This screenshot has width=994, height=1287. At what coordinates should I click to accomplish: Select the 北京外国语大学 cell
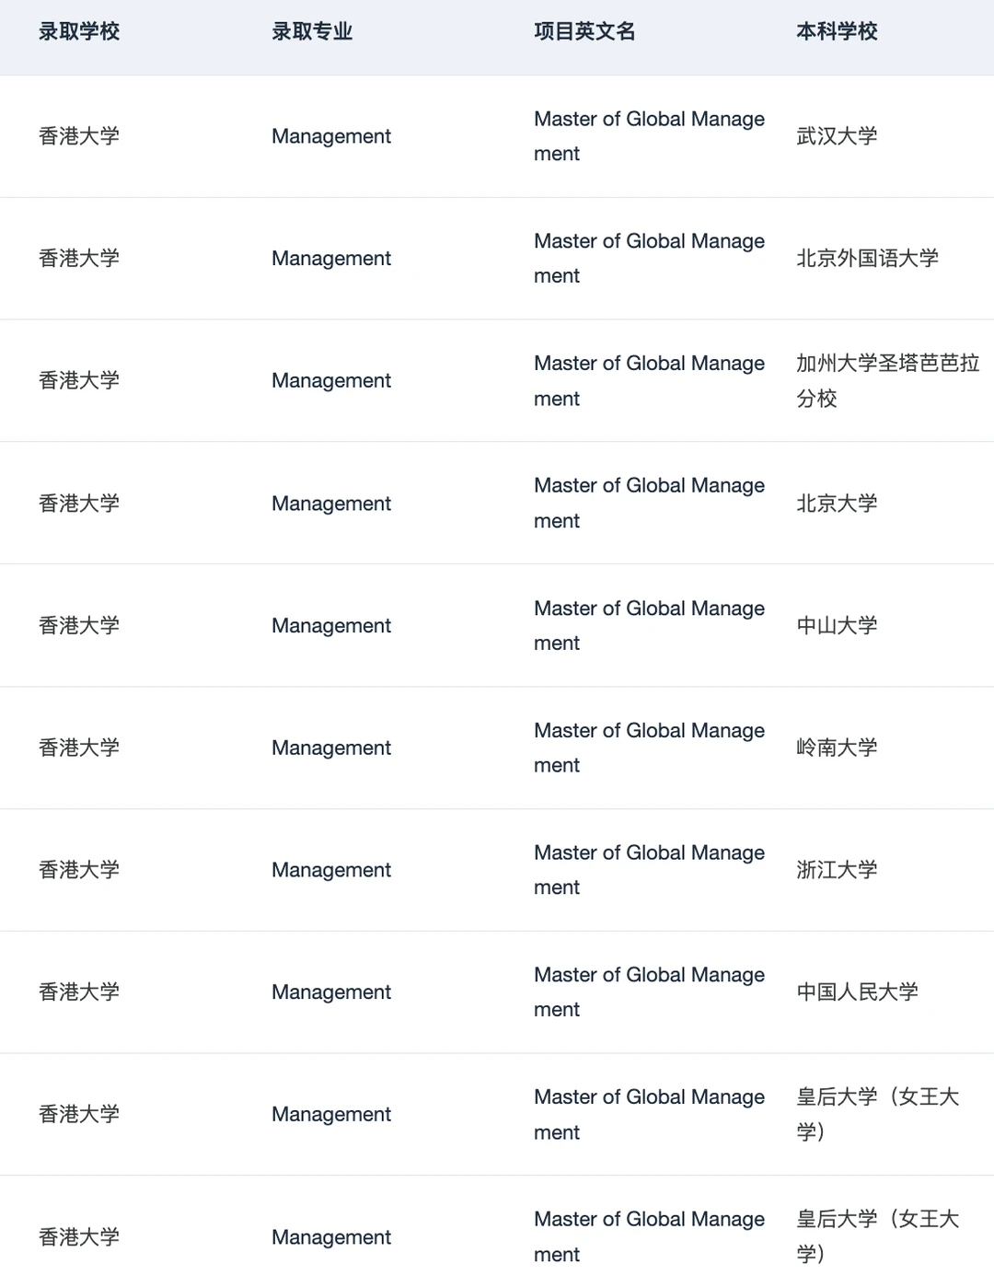(867, 259)
